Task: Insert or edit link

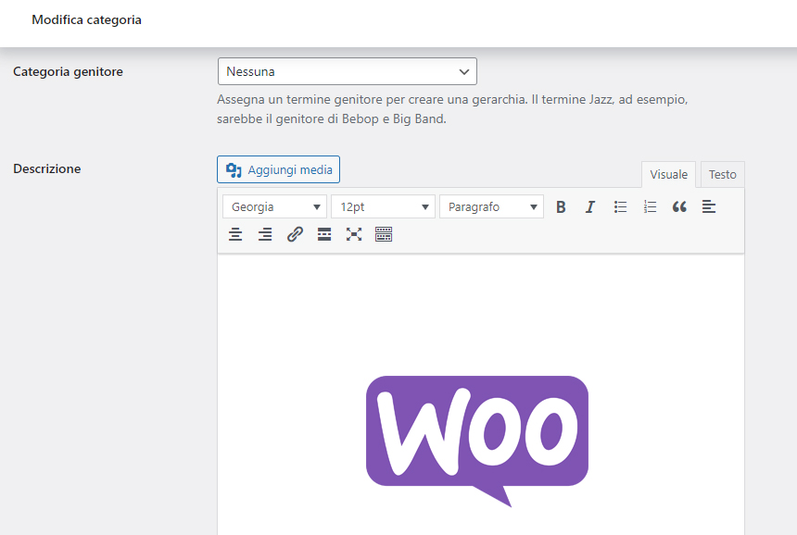Action: tap(295, 234)
